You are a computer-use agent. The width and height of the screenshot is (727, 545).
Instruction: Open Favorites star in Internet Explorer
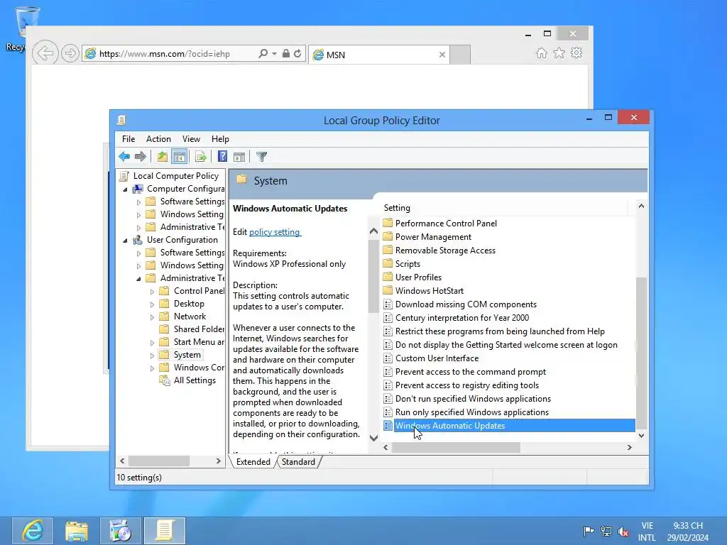[x=559, y=53]
